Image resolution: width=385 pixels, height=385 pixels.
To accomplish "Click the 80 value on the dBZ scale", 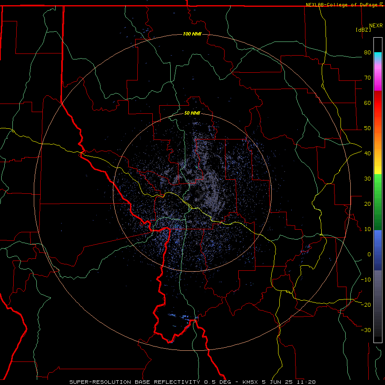I will (x=367, y=53).
